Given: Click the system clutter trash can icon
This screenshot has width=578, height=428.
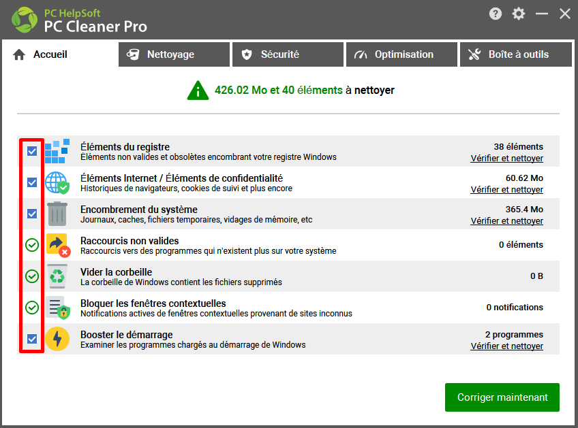Looking at the screenshot, I should 57,214.
